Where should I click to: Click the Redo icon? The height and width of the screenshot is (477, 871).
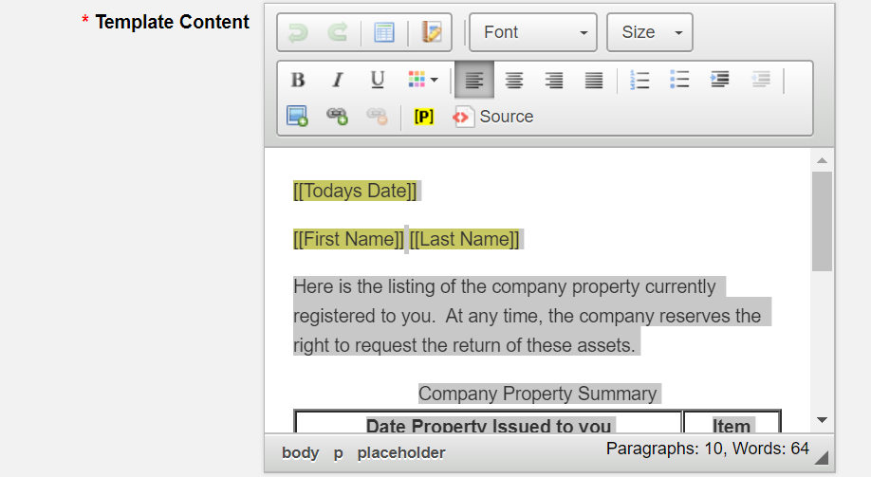point(337,32)
